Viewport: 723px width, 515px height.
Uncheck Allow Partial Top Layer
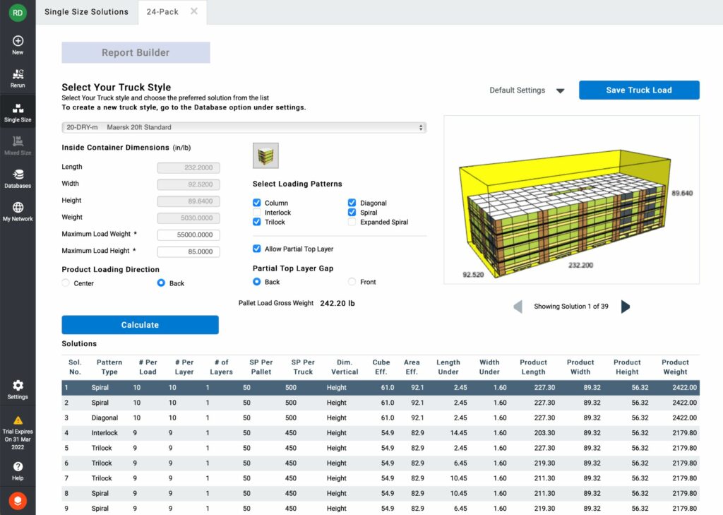[257, 249]
